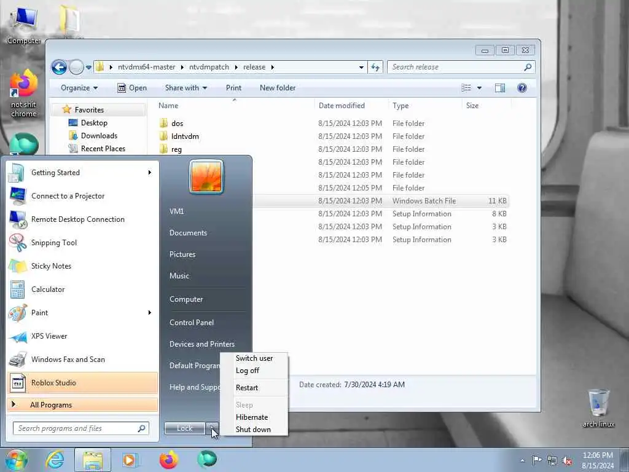The height and width of the screenshot is (472, 629).
Task: Choose Switch user from power menu
Action: pos(254,358)
